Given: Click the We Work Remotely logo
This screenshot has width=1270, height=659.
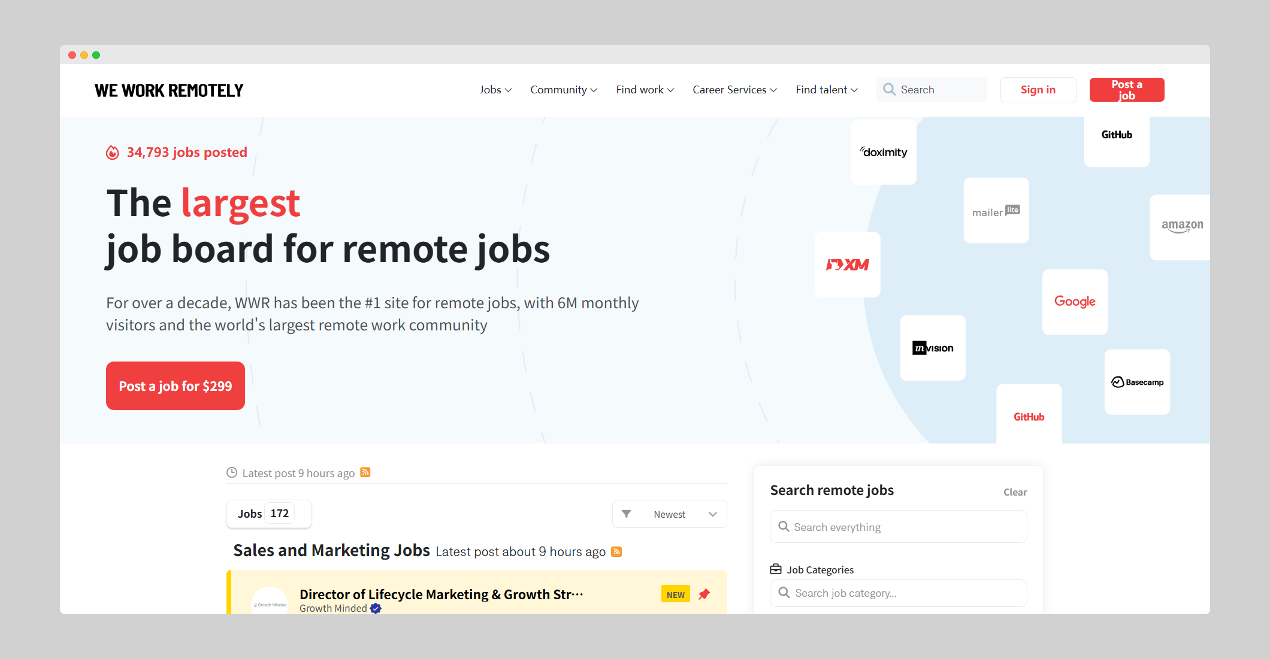Looking at the screenshot, I should point(169,90).
